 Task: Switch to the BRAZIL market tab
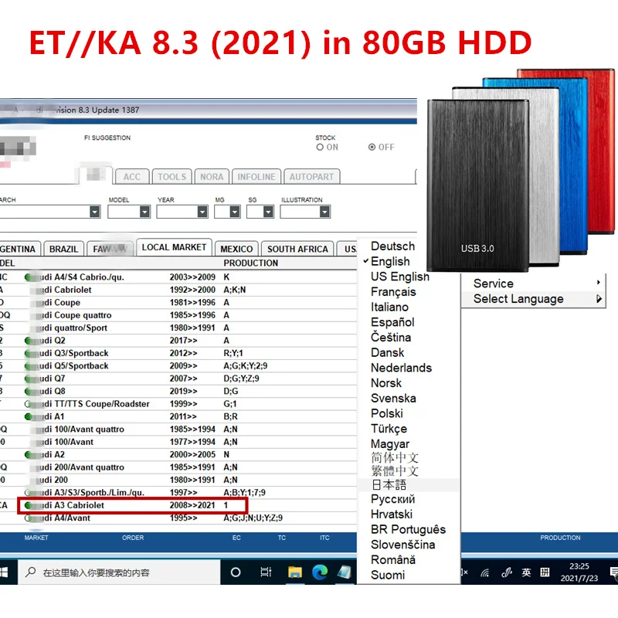coord(64,249)
